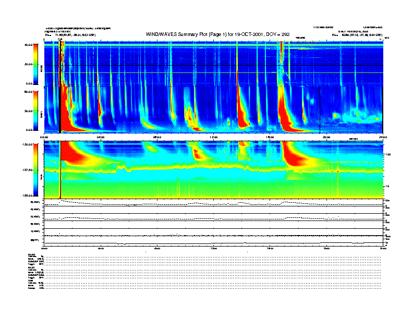The image size is (413, 319).
Task: Click the 20.00 label on RAD2 scale
Action: (x=28, y=64)
